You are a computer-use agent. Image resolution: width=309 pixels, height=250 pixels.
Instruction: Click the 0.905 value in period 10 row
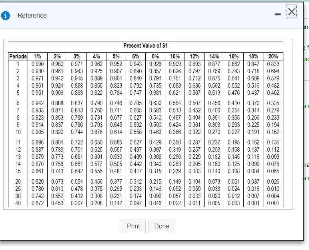tap(38, 132)
